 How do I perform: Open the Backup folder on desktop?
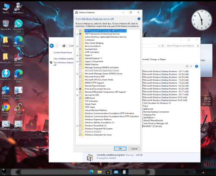(x=6, y=42)
